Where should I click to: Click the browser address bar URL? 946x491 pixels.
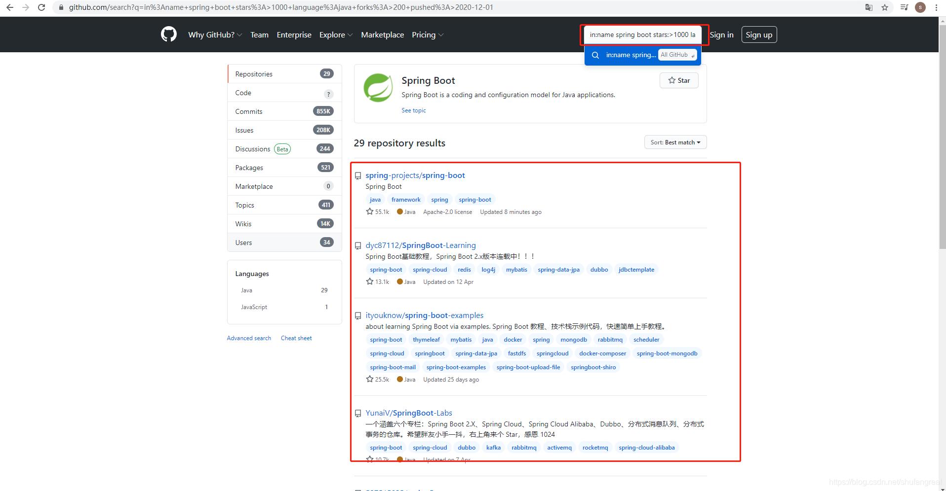coord(281,7)
